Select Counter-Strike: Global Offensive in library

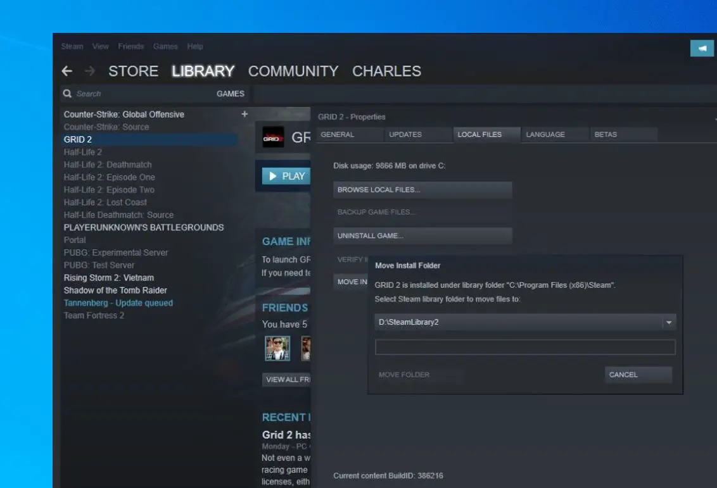click(124, 114)
